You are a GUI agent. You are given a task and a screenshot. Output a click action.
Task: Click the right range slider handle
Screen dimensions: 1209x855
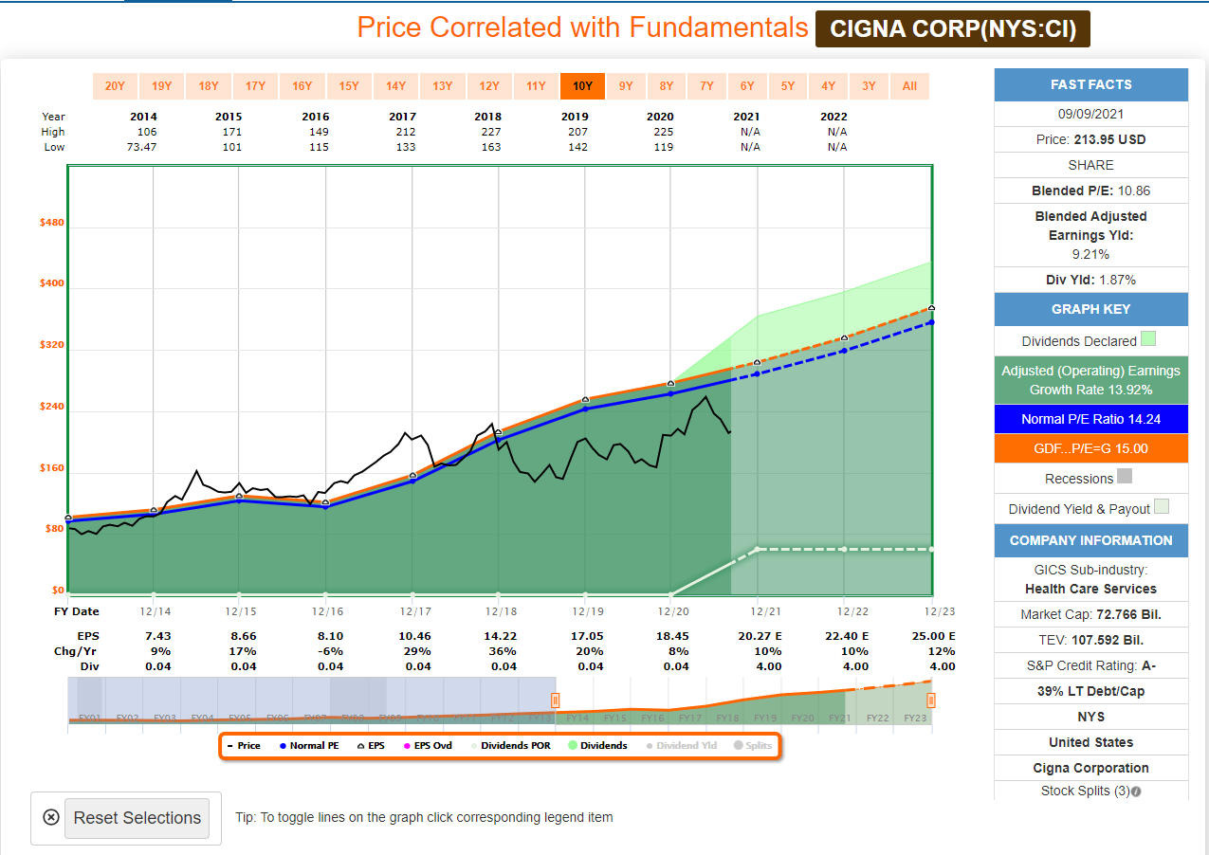coord(931,700)
